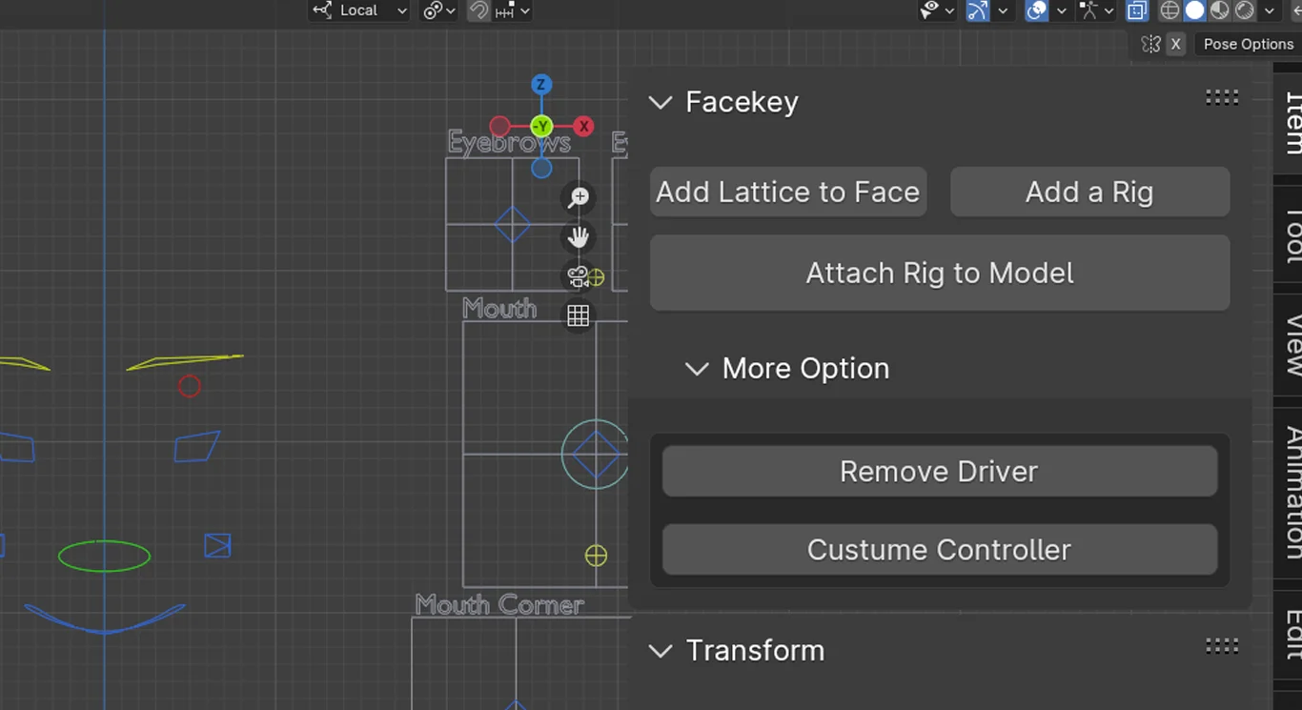Select the pan hand icon
Viewport: 1302px width, 710px height.
click(578, 237)
